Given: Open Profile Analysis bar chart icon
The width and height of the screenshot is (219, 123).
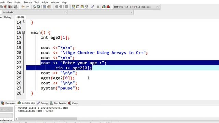Looking at the screenshot, I should 104,7.
